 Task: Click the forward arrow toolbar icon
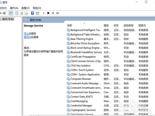4,13
